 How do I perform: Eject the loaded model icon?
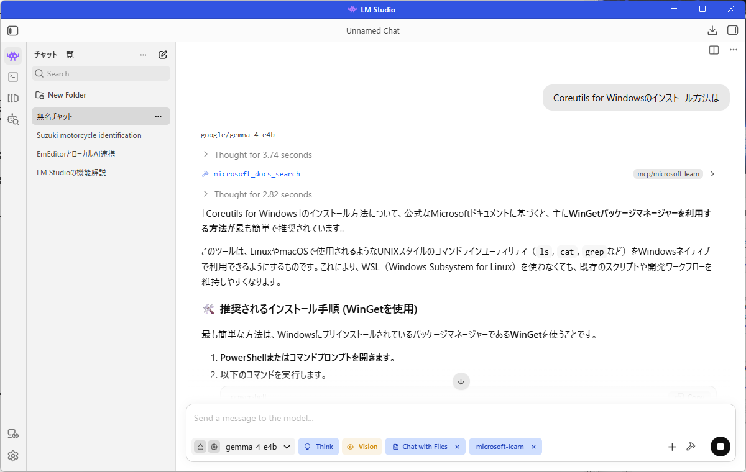200,447
